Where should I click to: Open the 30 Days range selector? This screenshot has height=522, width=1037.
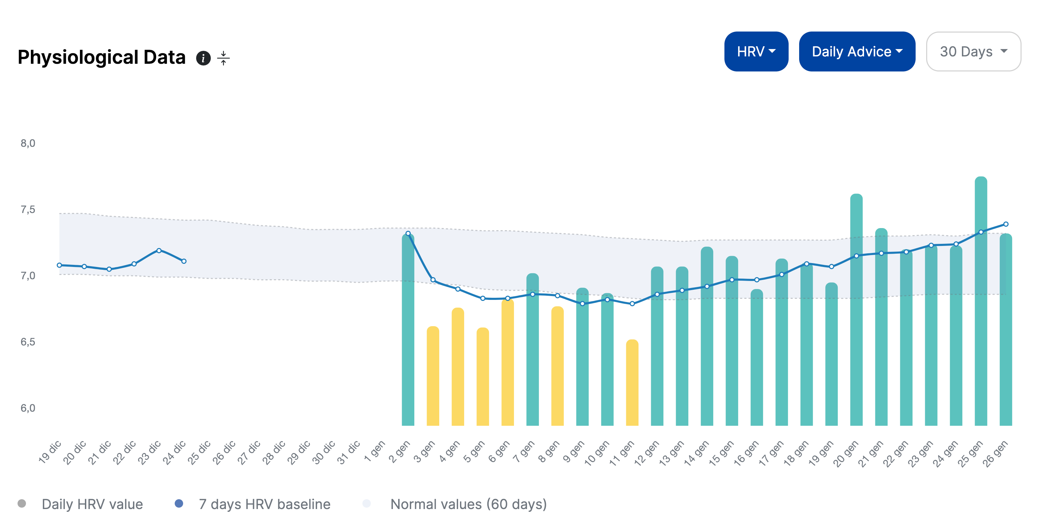(x=973, y=51)
